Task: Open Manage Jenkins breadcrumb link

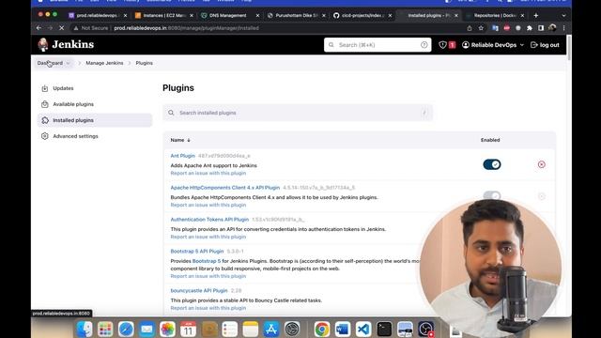Action: pos(104,63)
